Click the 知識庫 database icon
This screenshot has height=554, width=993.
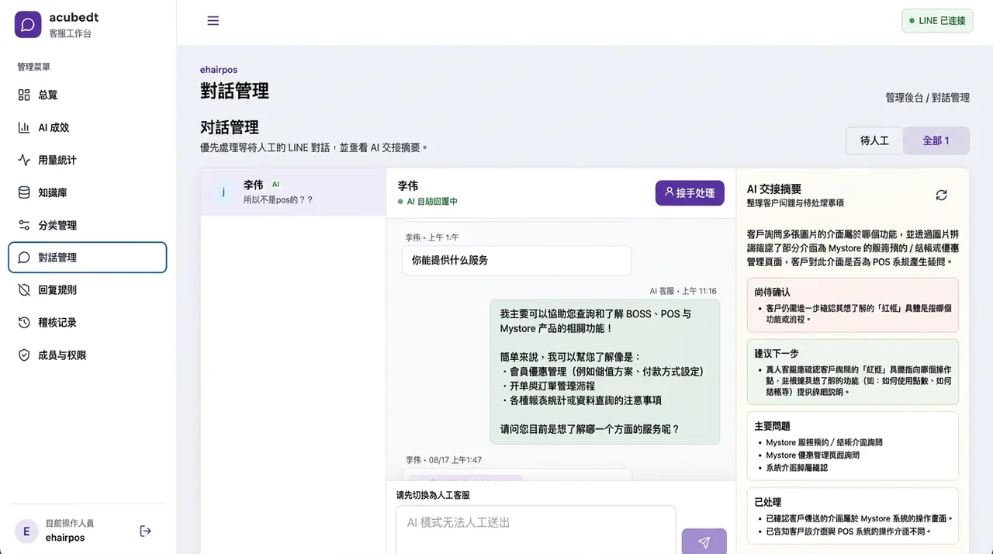tap(24, 192)
